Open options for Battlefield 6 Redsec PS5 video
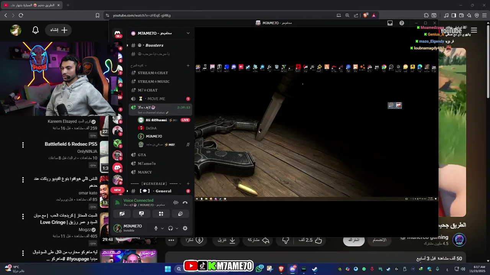This screenshot has height=275, width=490. [x=23, y=145]
